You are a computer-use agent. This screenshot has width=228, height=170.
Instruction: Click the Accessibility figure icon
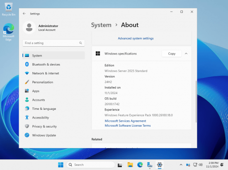pos(27,117)
